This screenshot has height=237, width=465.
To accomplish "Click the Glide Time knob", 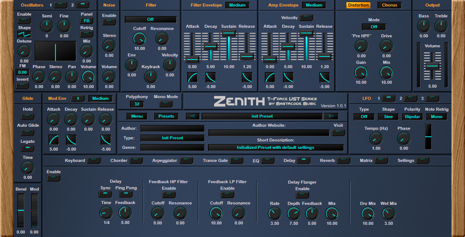I will coord(28,168).
